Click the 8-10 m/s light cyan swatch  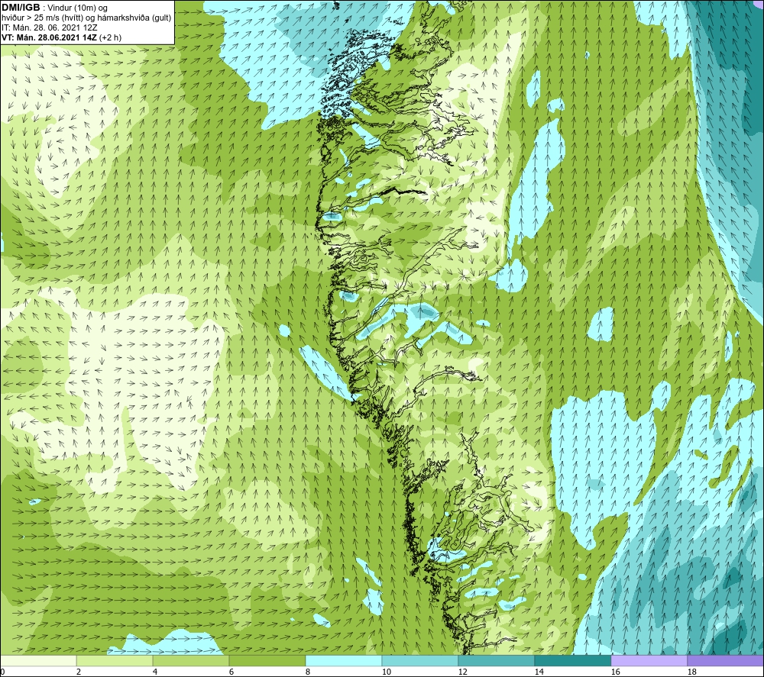[x=344, y=661]
